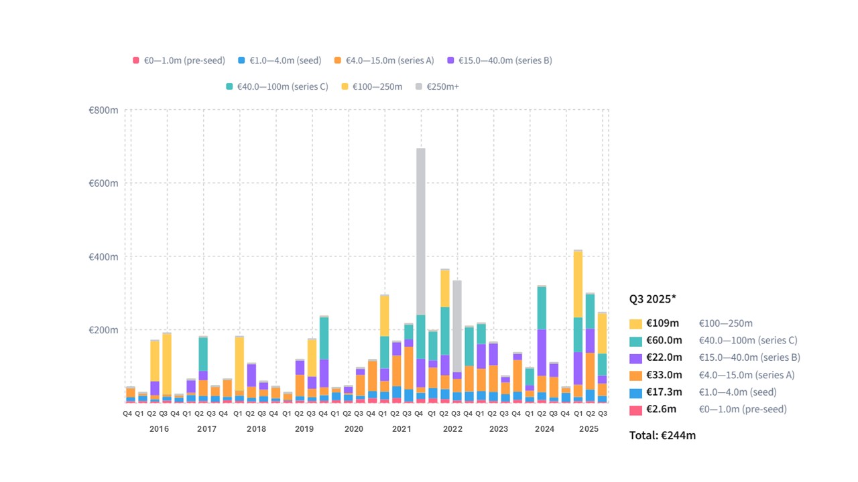Click the yellow €109m swatch in side panel
The image size is (858, 482).
click(x=635, y=324)
